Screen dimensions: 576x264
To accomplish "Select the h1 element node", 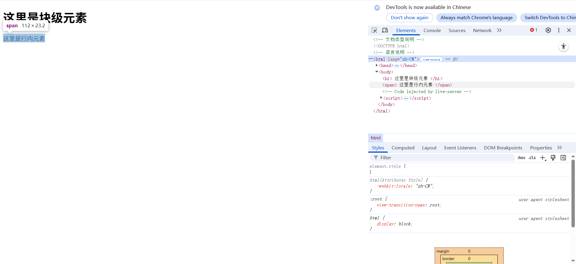I will click(x=412, y=79).
